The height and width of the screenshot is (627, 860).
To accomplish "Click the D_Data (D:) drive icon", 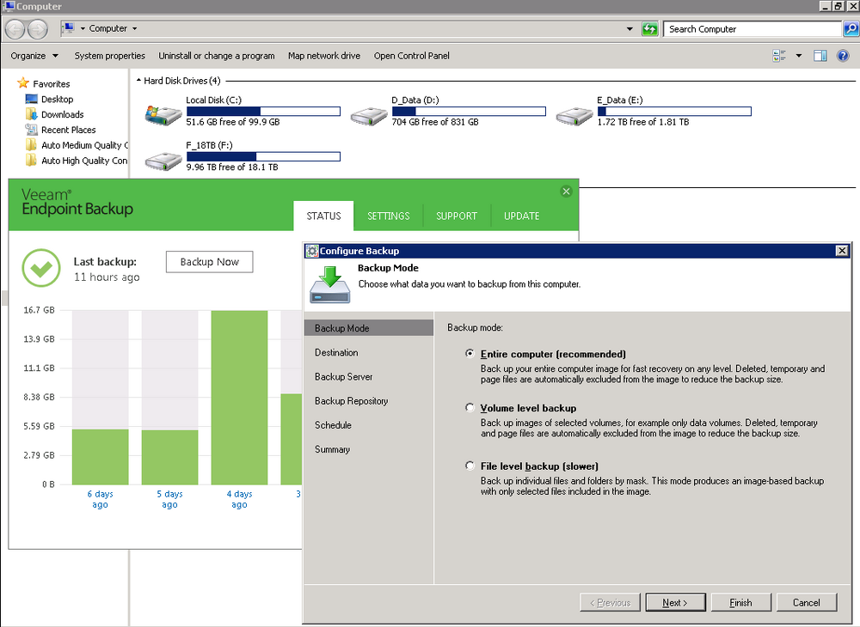I will (x=369, y=116).
